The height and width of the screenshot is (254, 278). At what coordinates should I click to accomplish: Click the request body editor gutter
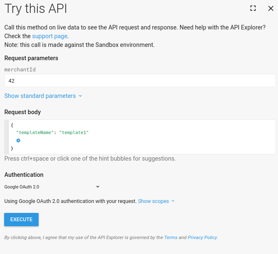point(6,137)
